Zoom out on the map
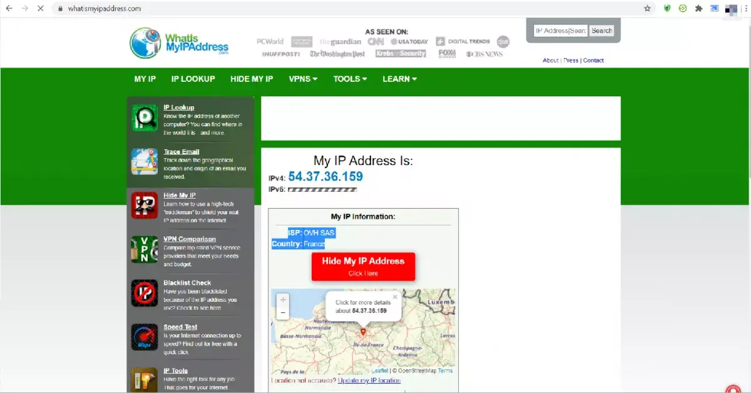The height and width of the screenshot is (393, 751). [283, 312]
